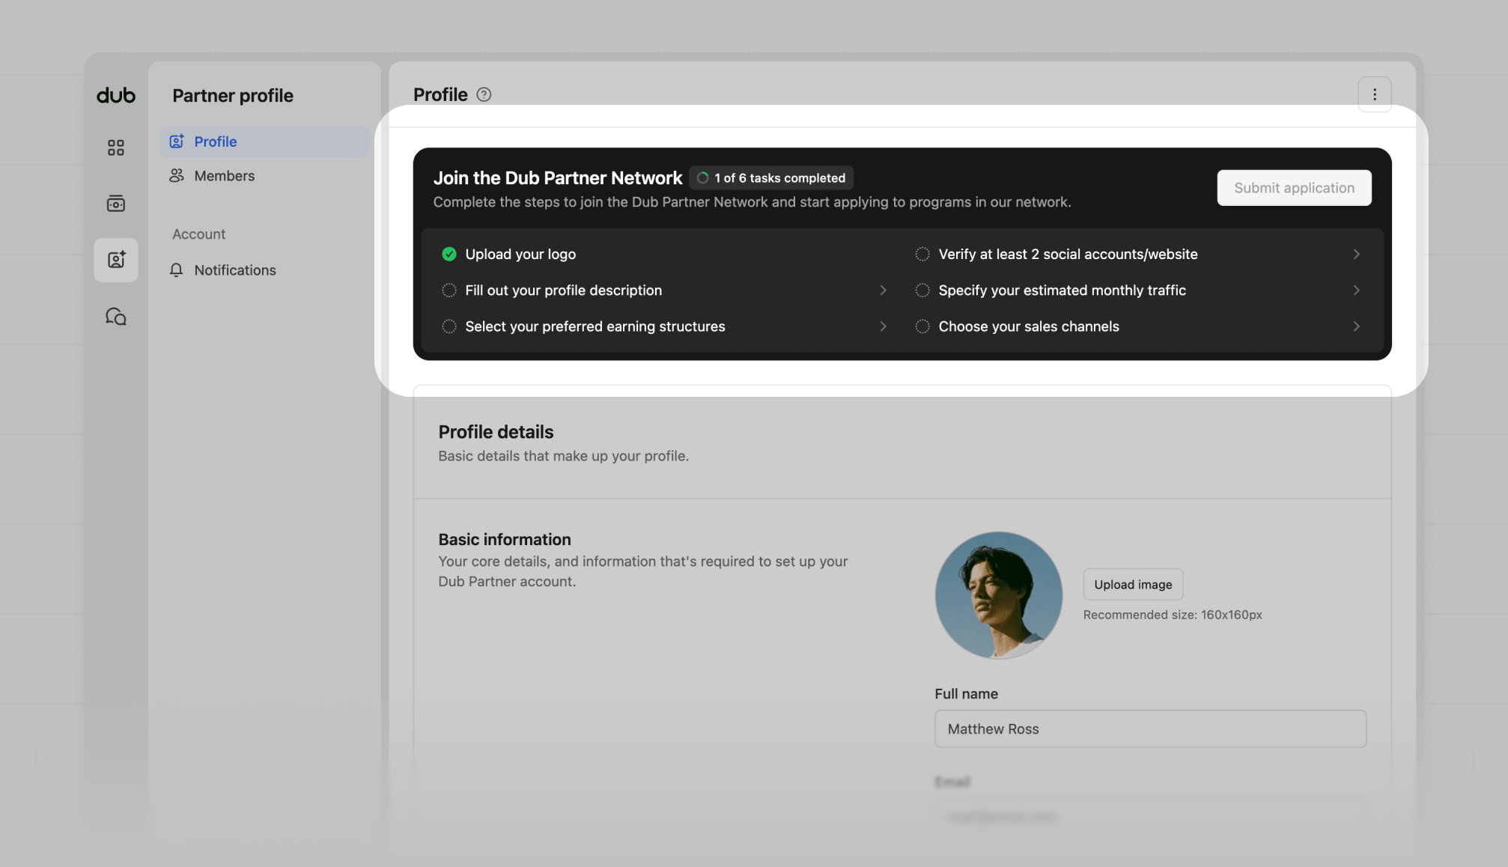Expand chevron for Choose your sales channels
Image resolution: width=1508 pixels, height=867 pixels.
(x=1356, y=326)
